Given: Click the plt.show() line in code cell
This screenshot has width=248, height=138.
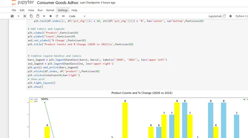Looking at the screenshot, I should (x=35, y=87).
